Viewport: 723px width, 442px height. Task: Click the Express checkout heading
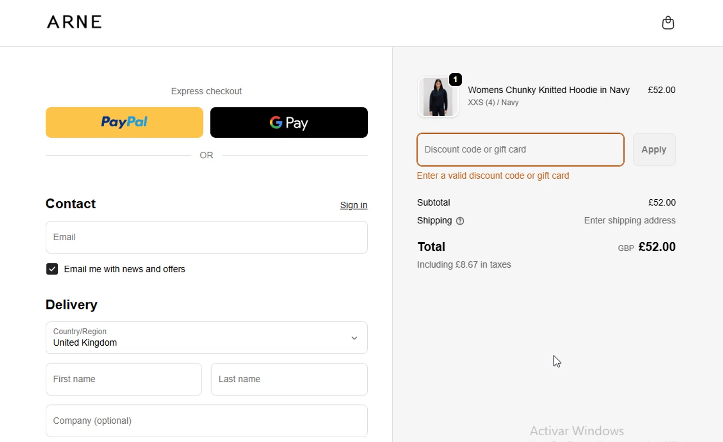point(206,91)
